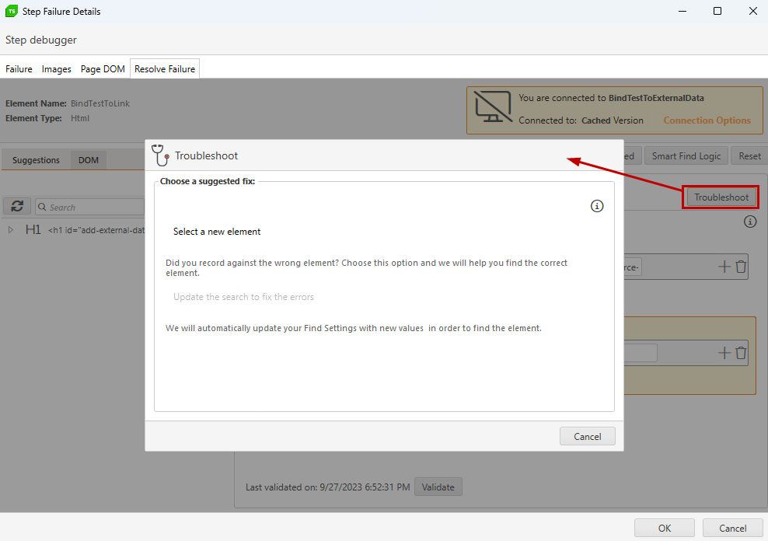Click the info icon below the Troubleshoot button
The height and width of the screenshot is (541, 768).
click(750, 222)
